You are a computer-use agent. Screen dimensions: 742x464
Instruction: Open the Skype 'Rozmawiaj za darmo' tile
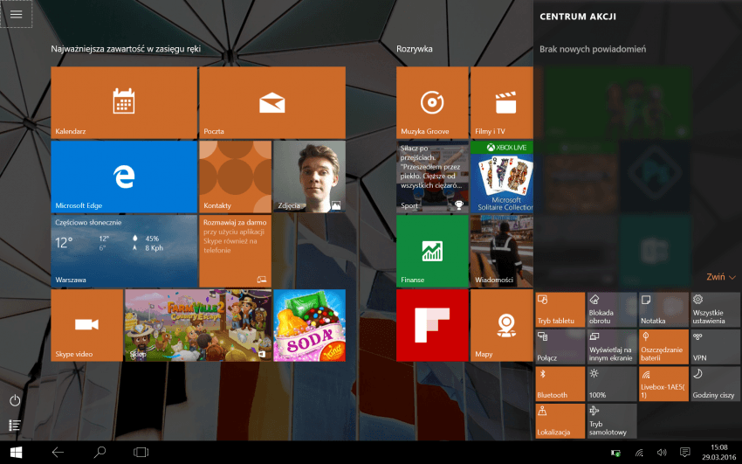235,251
